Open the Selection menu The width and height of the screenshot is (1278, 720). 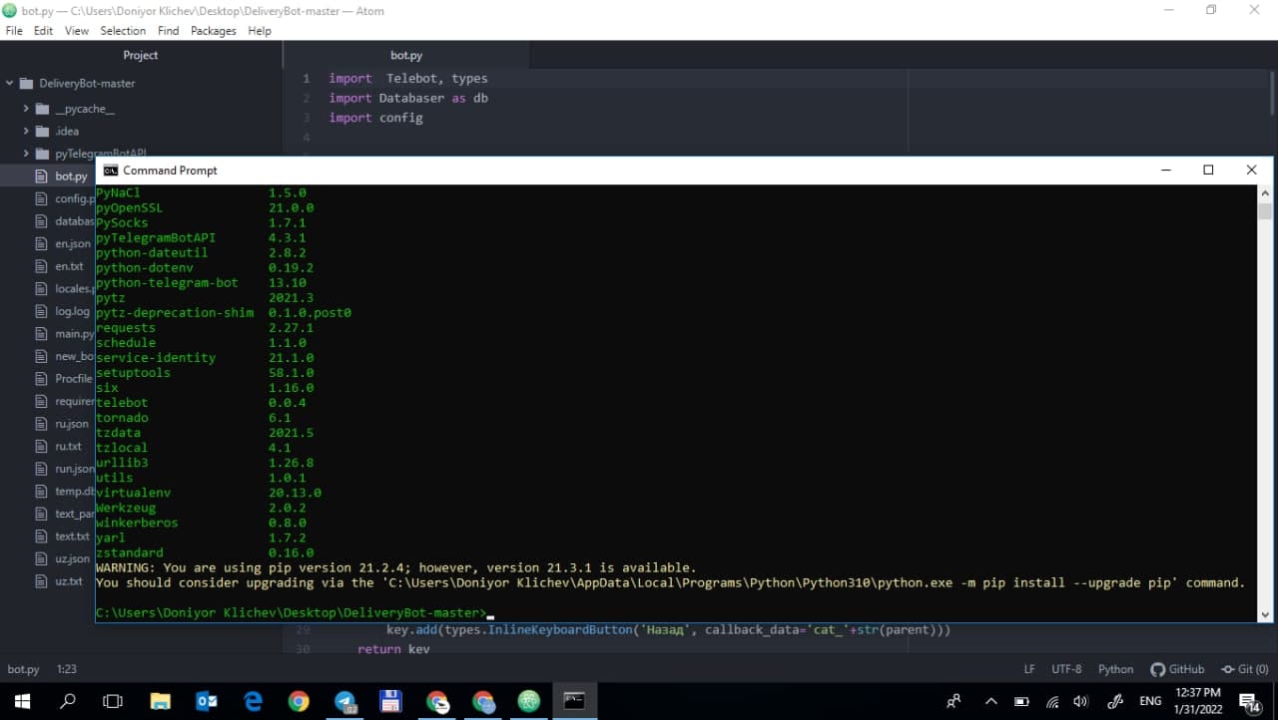point(123,30)
